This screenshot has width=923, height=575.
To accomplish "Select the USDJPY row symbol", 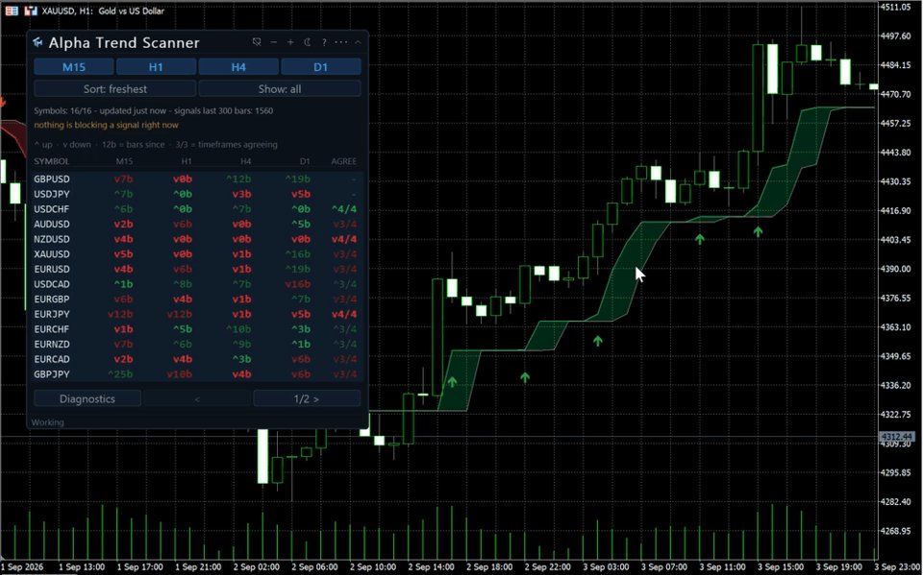I will 52,194.
